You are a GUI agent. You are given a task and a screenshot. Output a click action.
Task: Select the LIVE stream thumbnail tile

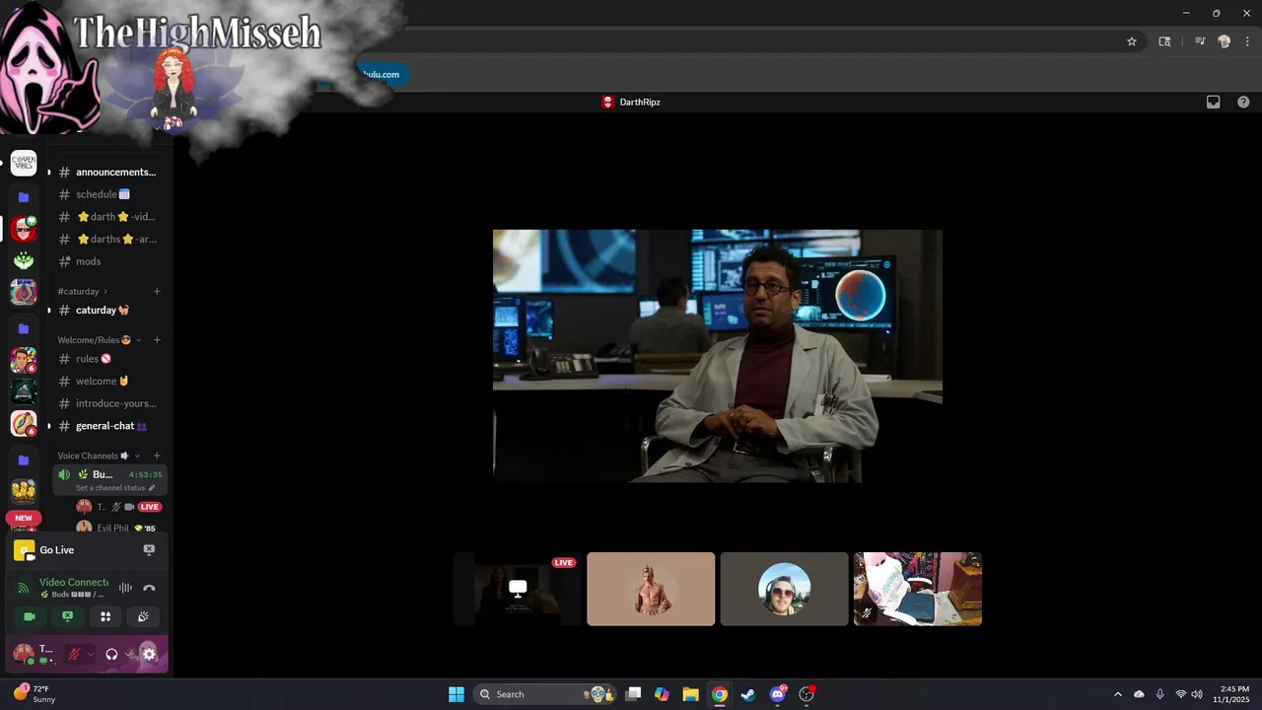(518, 589)
